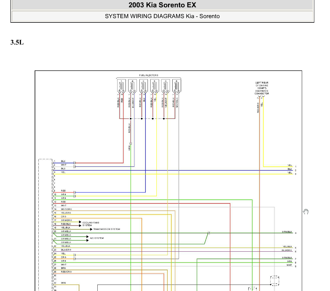Click fuel injector 3 symbol
The width and height of the screenshot is (330, 291).
click(x=166, y=86)
